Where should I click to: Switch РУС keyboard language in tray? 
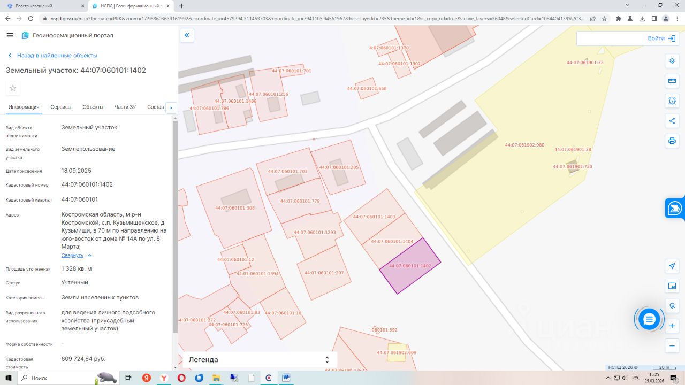pyautogui.click(x=636, y=378)
